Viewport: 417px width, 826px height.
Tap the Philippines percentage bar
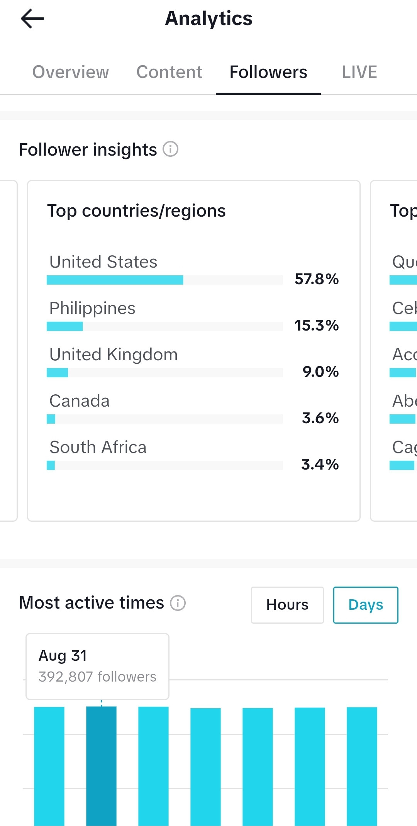165,326
